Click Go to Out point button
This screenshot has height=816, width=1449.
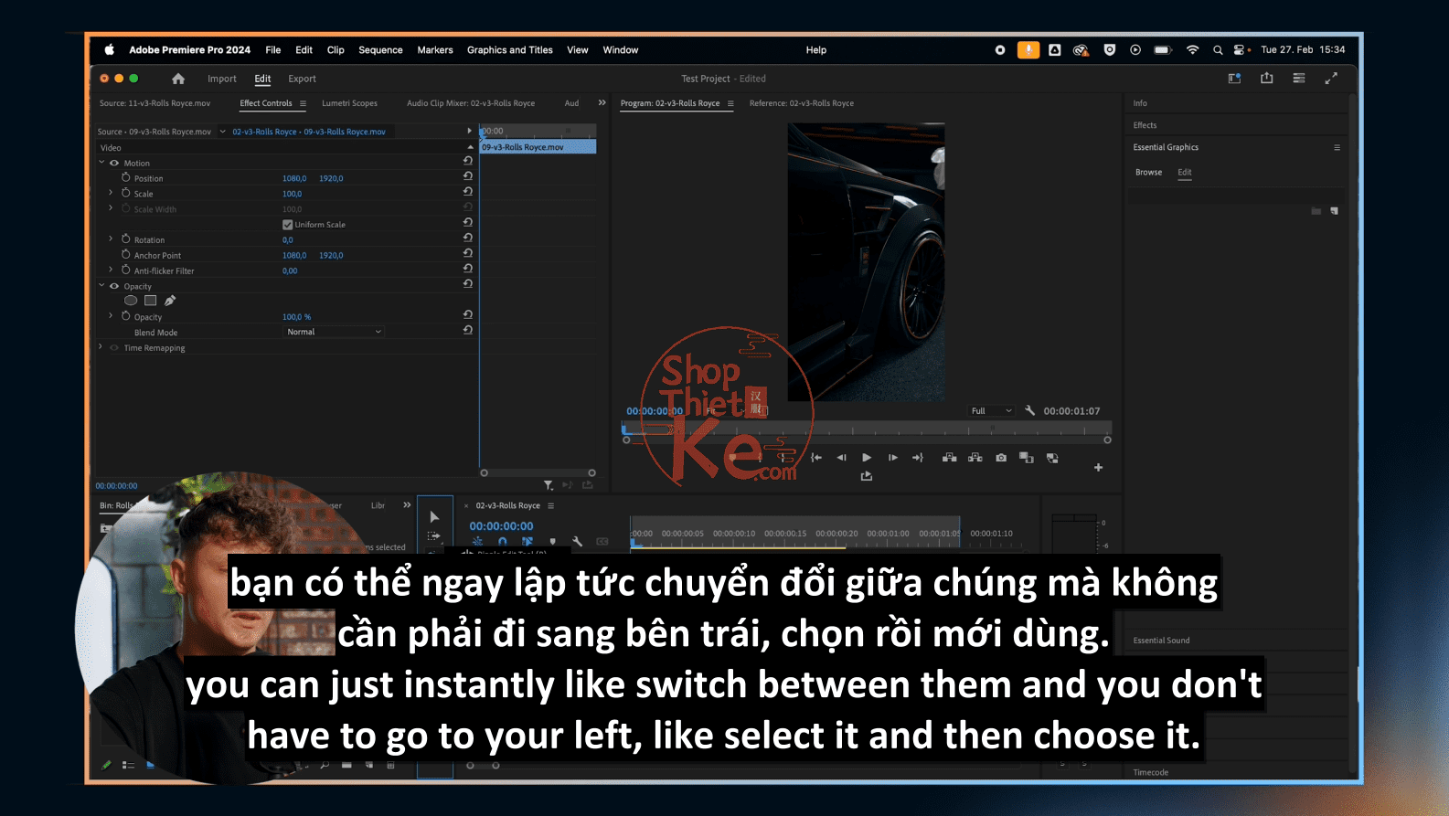[x=918, y=458]
